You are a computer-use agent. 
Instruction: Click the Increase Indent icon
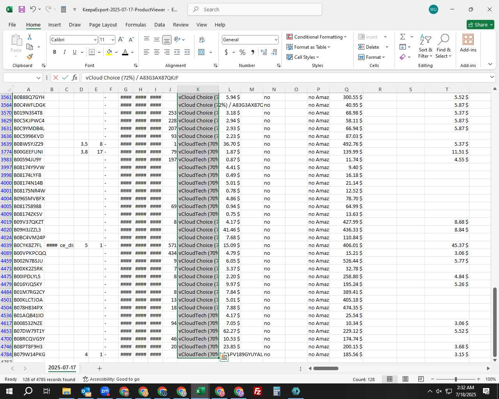pos(187,52)
